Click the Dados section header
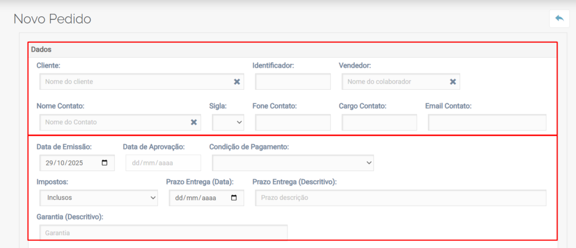 [x=42, y=50]
